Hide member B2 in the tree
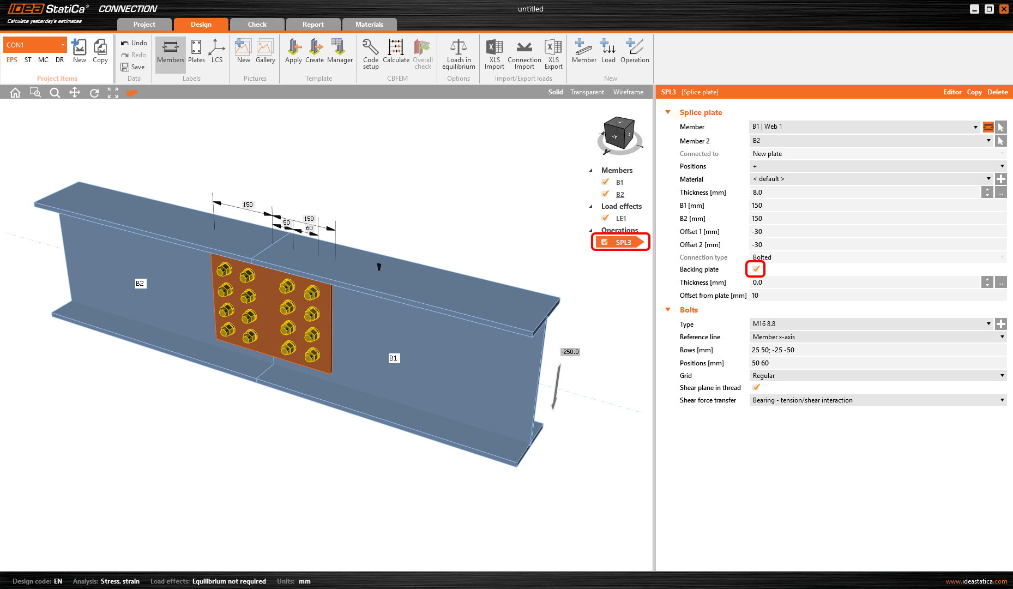 point(605,194)
